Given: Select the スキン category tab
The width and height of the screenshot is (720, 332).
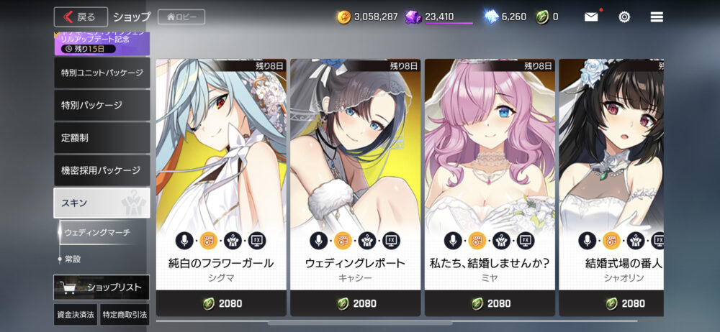Looking at the screenshot, I should pos(102,203).
